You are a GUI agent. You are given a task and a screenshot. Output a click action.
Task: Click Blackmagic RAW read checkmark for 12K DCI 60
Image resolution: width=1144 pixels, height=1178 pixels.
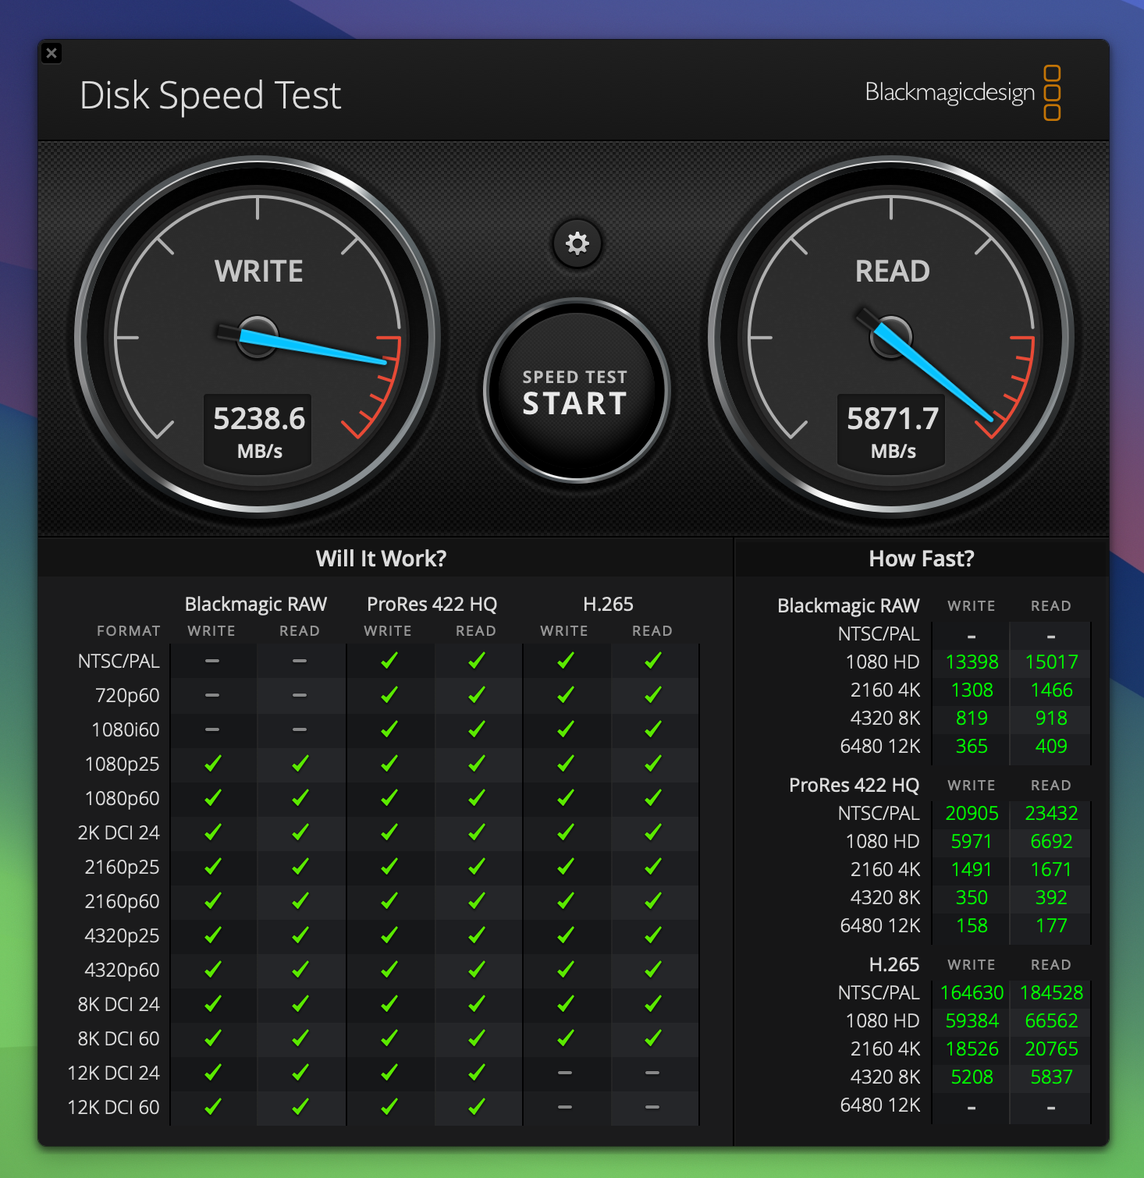tap(300, 1107)
